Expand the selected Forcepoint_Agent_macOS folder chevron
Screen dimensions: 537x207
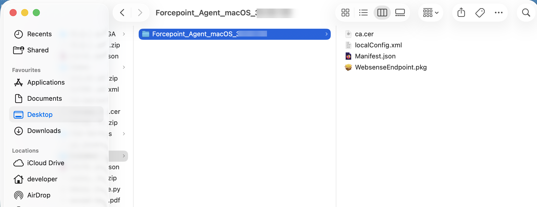pyautogui.click(x=326, y=34)
